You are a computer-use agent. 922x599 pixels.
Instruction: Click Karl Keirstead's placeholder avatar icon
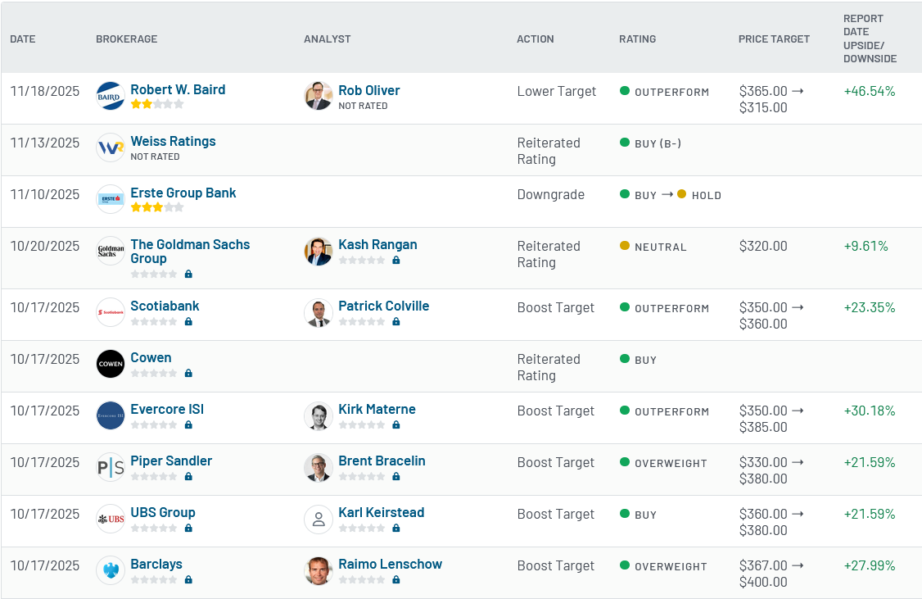pyautogui.click(x=318, y=519)
